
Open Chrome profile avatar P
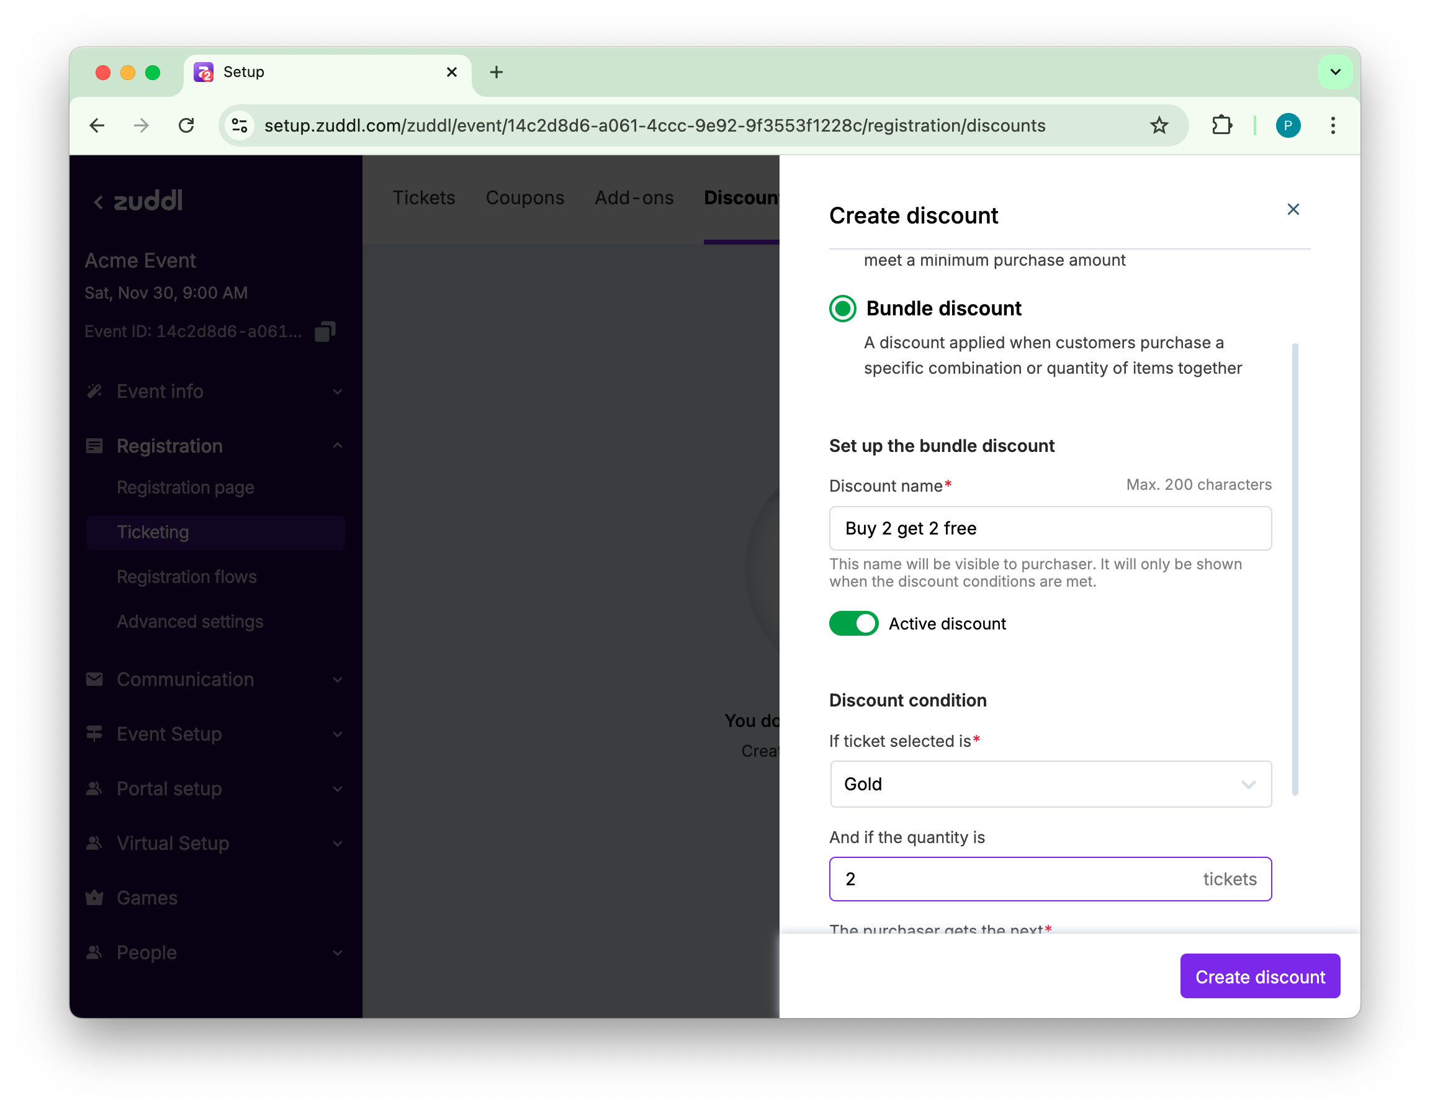click(x=1287, y=125)
